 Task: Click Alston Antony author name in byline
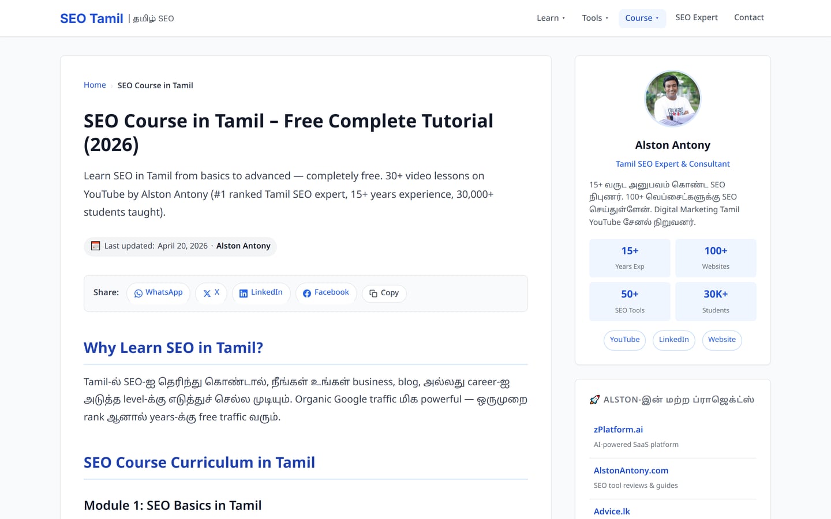(x=244, y=246)
